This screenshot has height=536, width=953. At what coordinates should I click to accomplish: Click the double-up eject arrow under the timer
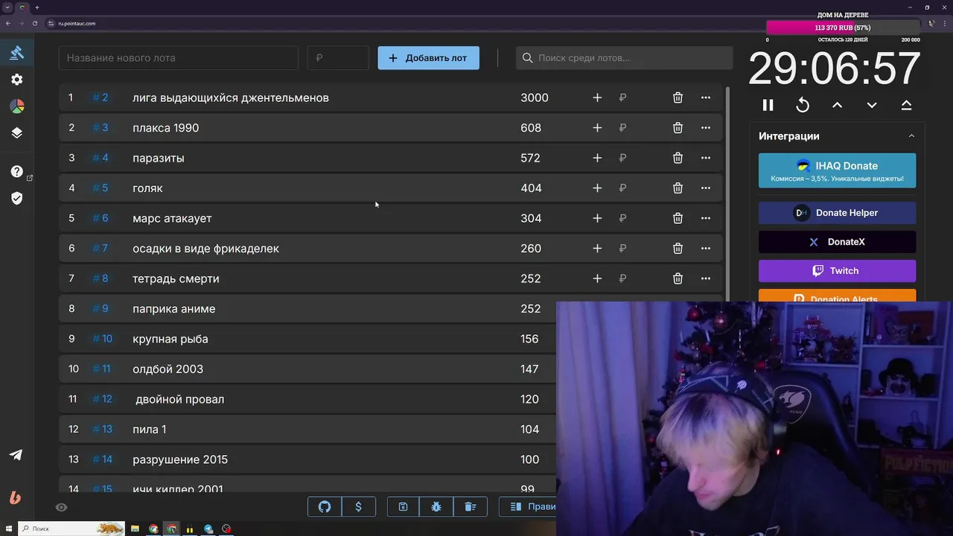(x=906, y=106)
